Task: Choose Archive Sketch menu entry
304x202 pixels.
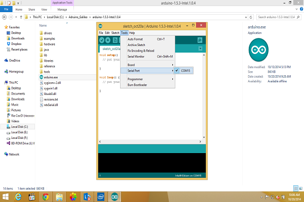Action: [148, 45]
